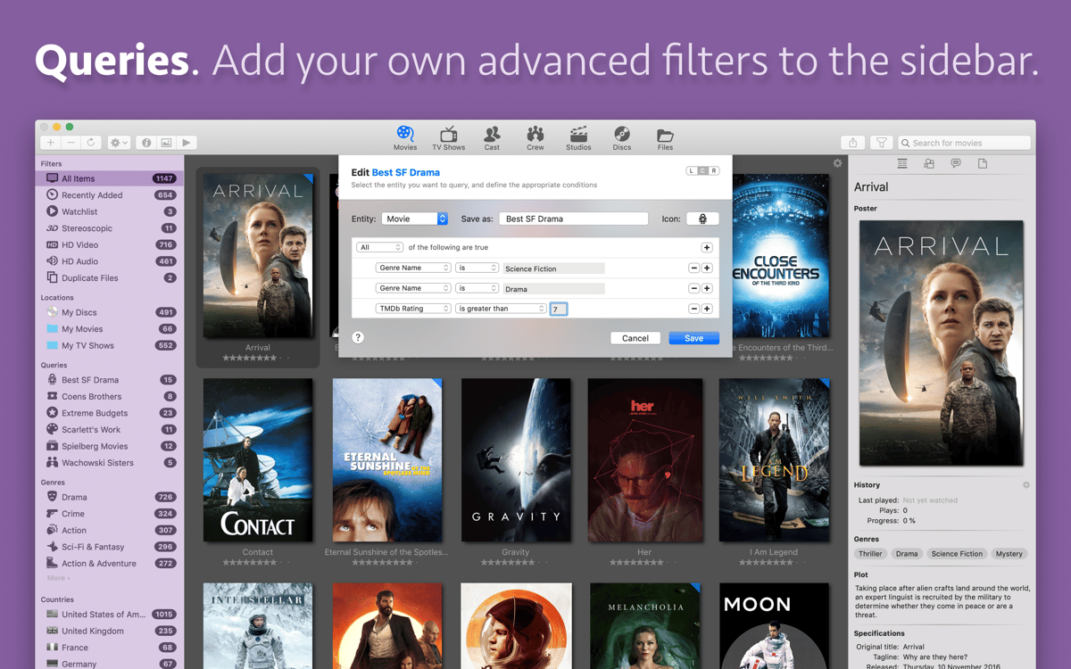Viewport: 1071px width, 669px height.
Task: Click the filter funnel icon
Action: [881, 143]
